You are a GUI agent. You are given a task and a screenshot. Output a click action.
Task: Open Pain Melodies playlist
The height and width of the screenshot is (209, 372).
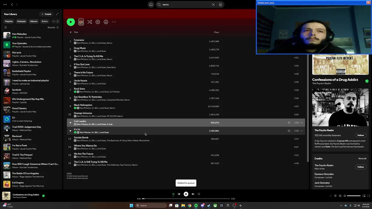[31, 35]
